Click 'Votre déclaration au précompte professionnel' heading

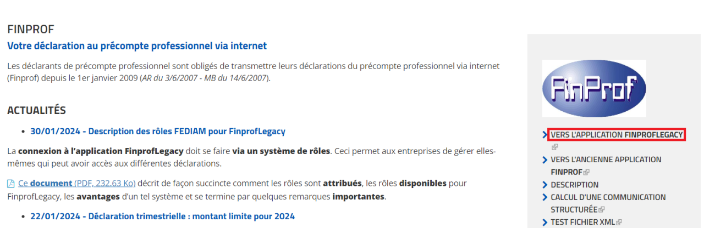pos(137,46)
